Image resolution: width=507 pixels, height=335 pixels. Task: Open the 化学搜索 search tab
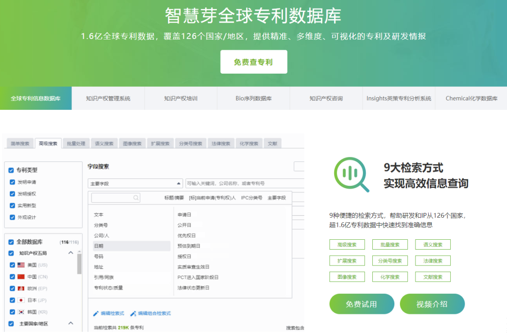point(249,144)
